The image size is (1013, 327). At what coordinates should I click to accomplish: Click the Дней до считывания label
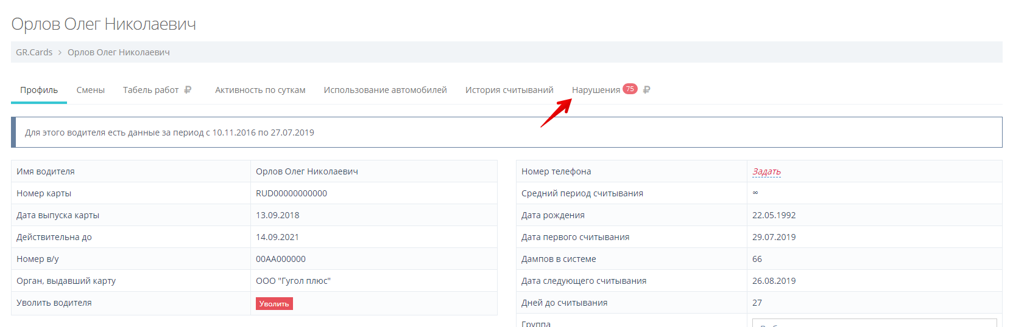coord(565,303)
